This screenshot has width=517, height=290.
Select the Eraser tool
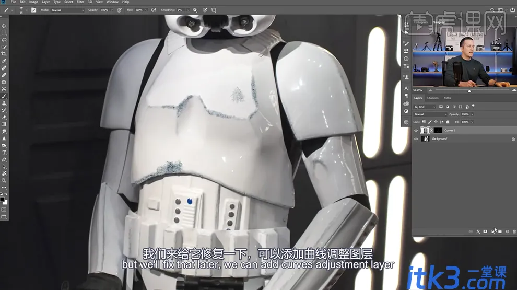click(4, 118)
